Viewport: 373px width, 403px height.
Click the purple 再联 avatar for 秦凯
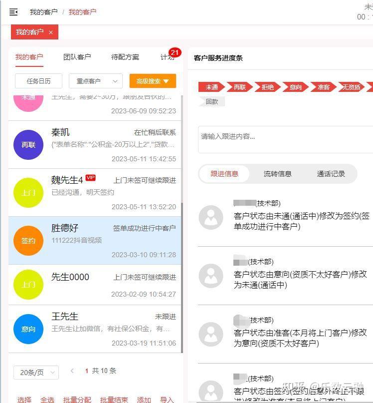[x=28, y=145]
